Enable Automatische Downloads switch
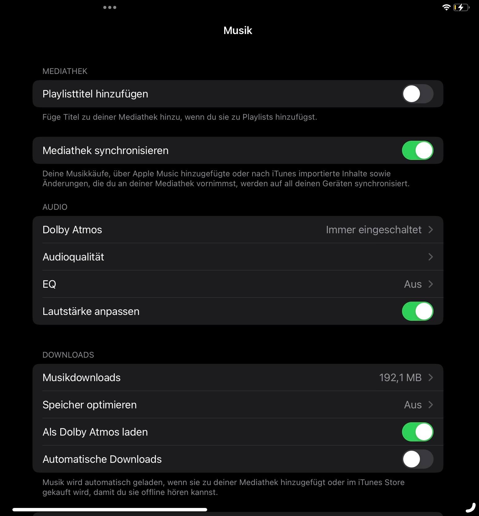 pos(417,459)
